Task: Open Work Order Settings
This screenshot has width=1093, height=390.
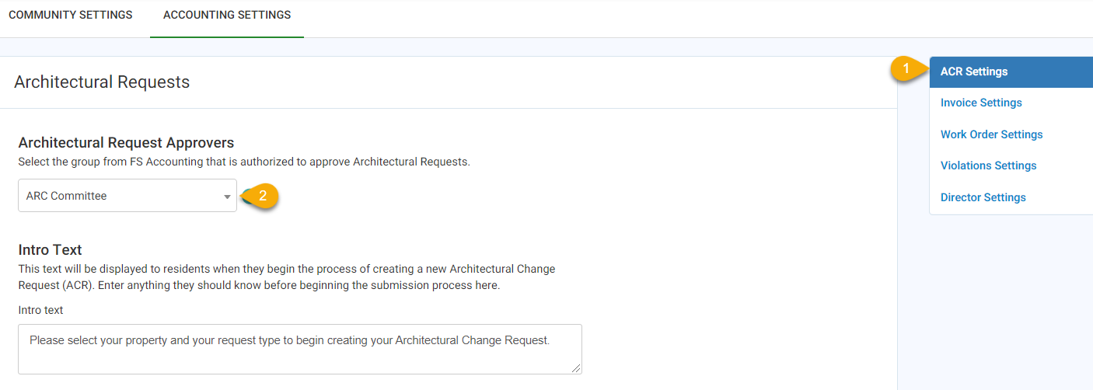Action: coord(991,134)
